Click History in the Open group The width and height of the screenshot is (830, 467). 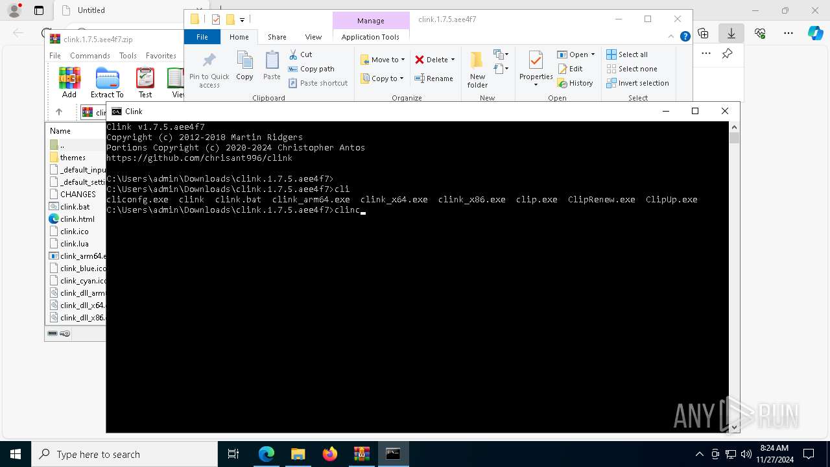pyautogui.click(x=575, y=83)
